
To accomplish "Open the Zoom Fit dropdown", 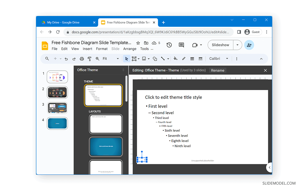I will (117, 59).
